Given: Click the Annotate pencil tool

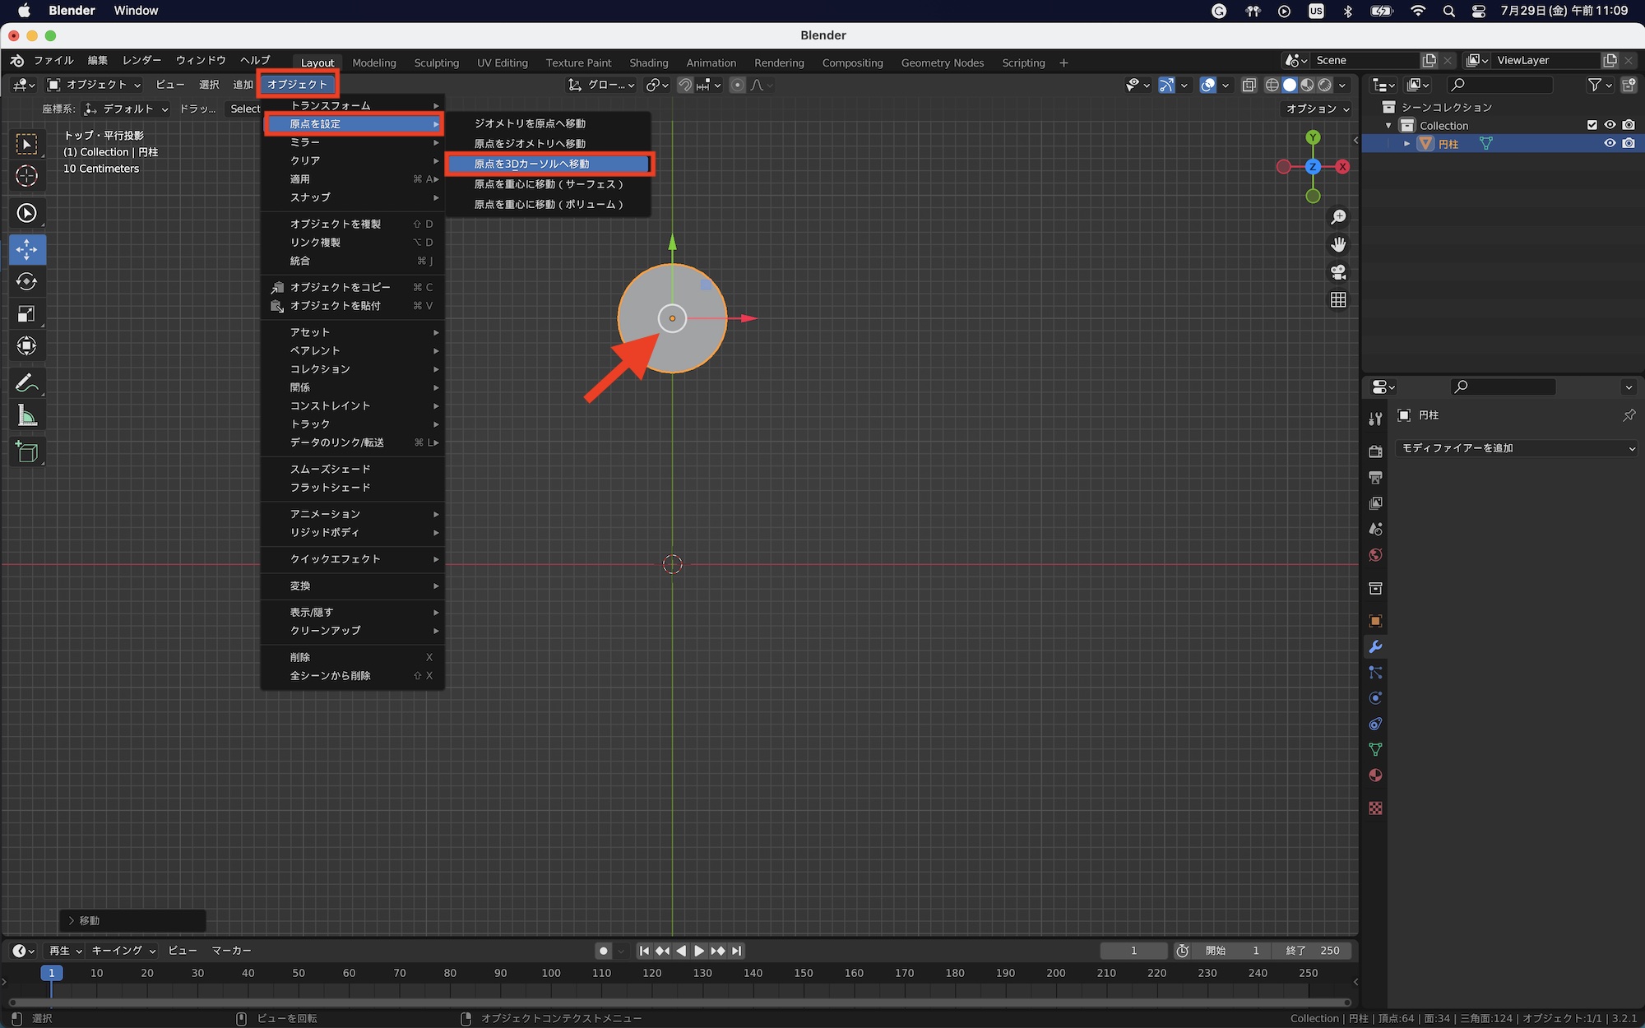Looking at the screenshot, I should [26, 383].
